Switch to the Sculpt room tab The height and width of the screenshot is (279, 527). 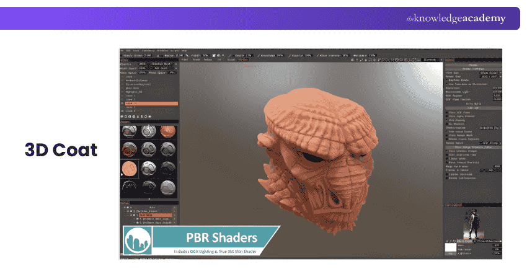coord(231,60)
